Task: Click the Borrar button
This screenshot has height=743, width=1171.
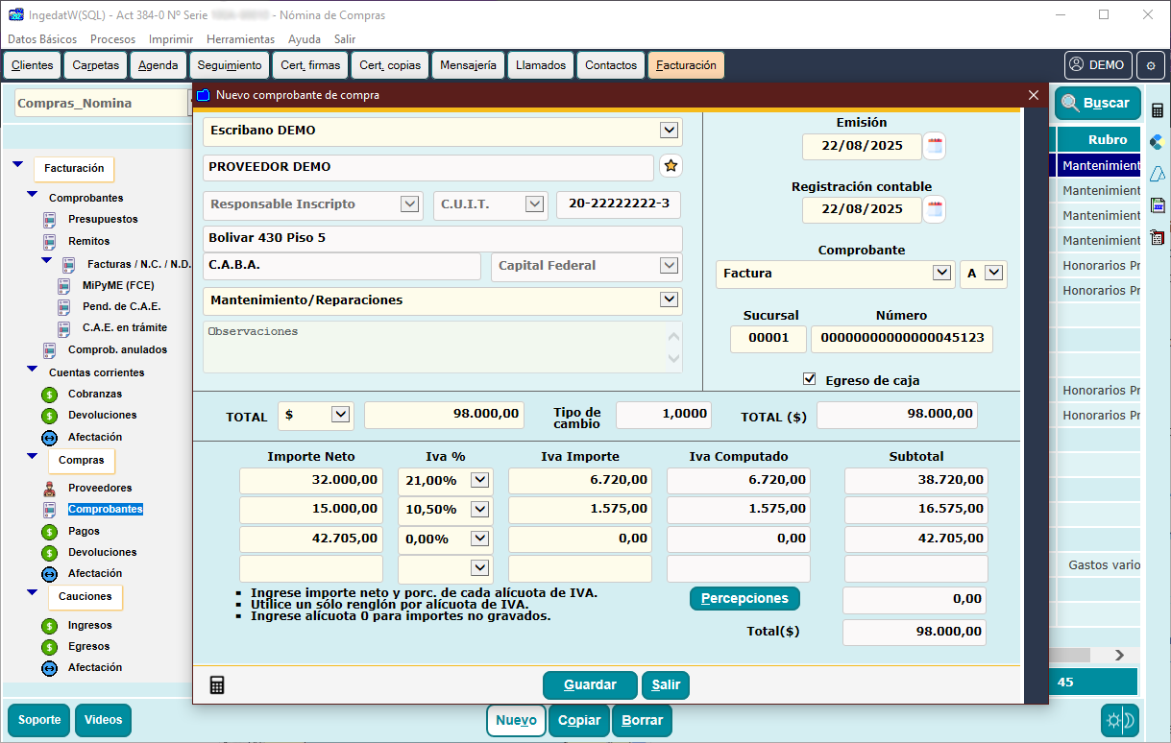Action: [x=642, y=720]
